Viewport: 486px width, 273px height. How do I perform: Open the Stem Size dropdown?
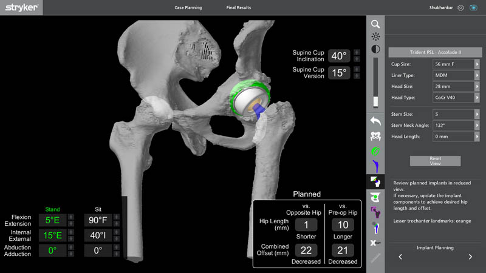coord(477,114)
